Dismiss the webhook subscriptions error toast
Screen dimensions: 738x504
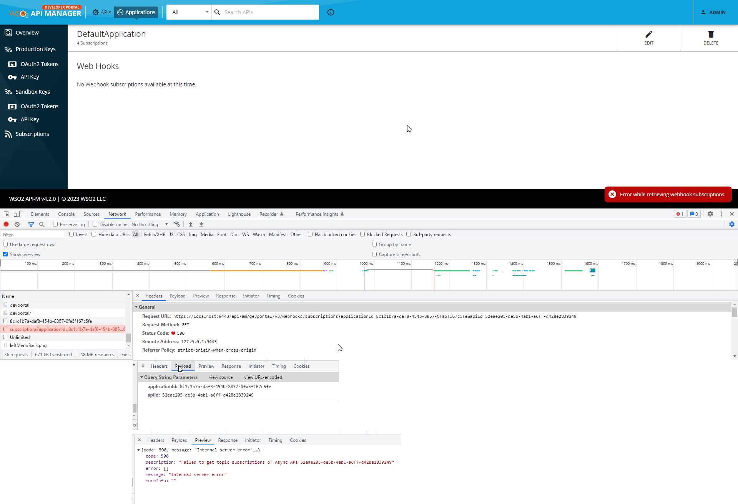tap(612, 194)
